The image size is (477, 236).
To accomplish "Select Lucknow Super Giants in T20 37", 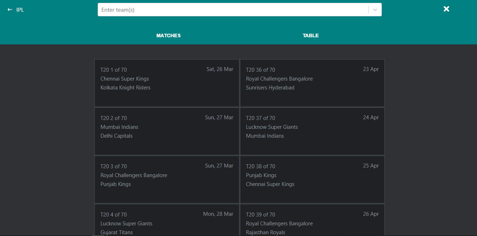I will [x=272, y=127].
